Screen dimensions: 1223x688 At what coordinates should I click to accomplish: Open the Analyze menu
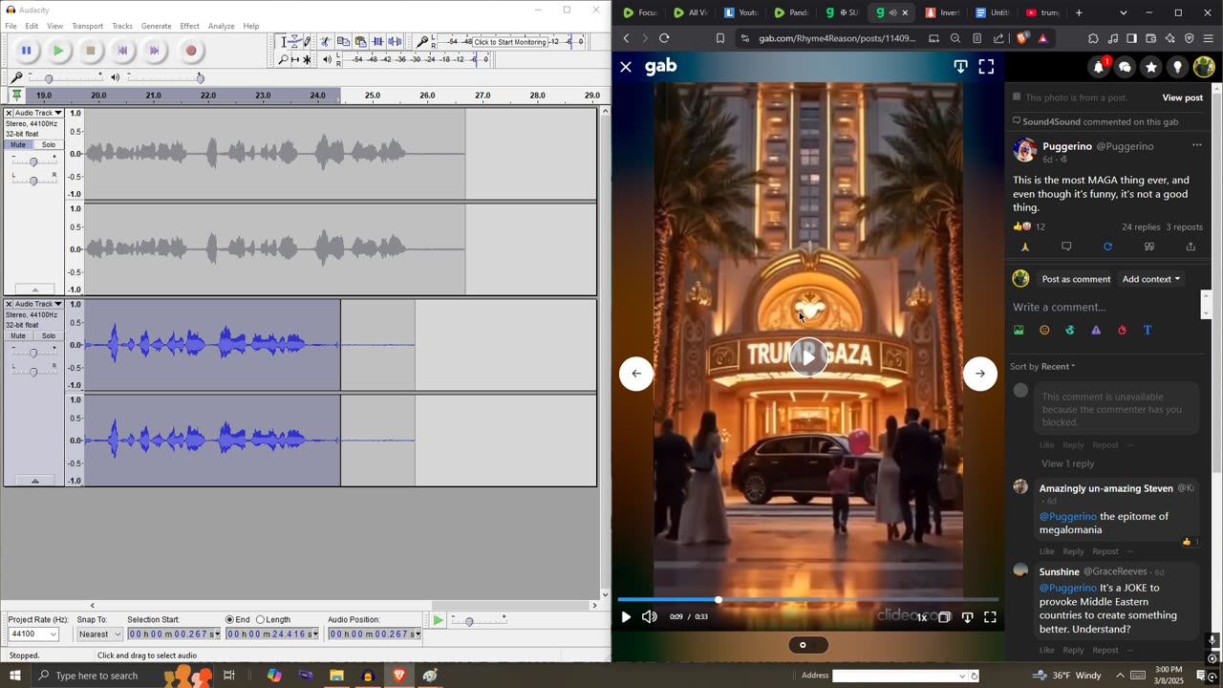[221, 26]
